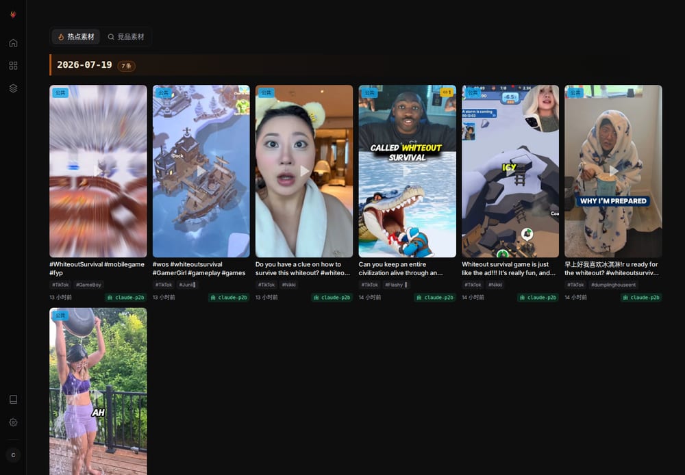Click the #GameBoy tag on the first card
This screenshot has height=475, width=685.
pyautogui.click(x=88, y=285)
